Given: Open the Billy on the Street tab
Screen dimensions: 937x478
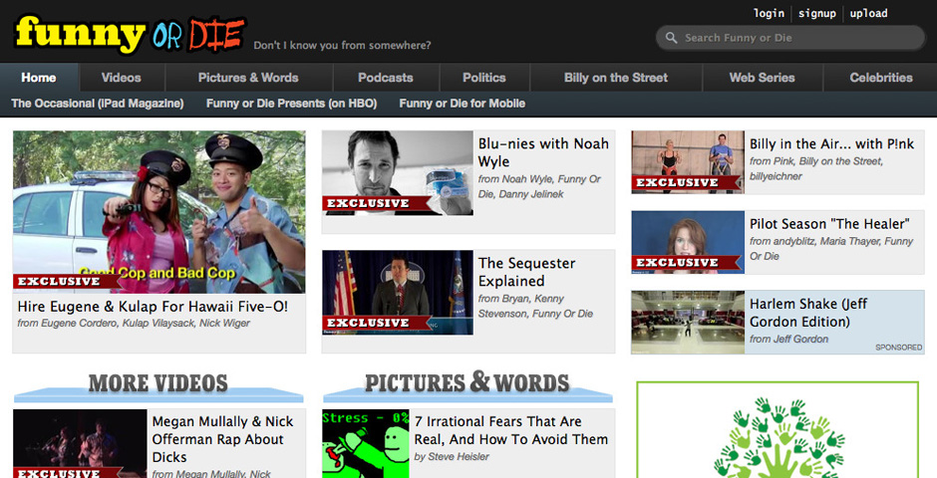Looking at the screenshot, I should [x=615, y=78].
